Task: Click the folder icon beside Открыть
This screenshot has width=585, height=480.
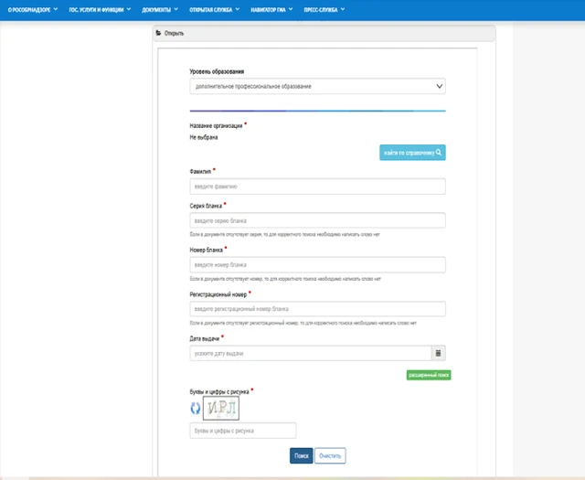Action: click(x=159, y=34)
